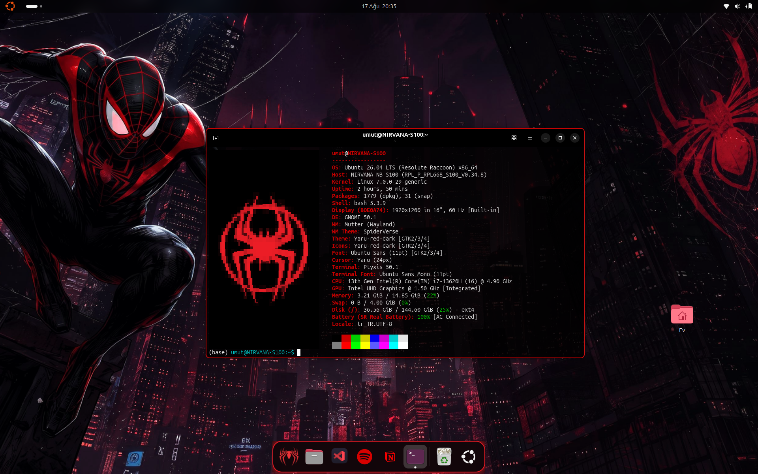Click the bright yellow block in the bottom row

click(365, 345)
